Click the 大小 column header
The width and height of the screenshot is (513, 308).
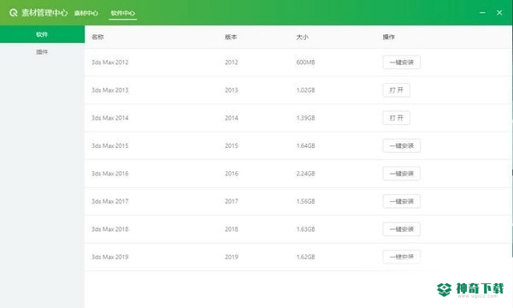[x=303, y=37]
